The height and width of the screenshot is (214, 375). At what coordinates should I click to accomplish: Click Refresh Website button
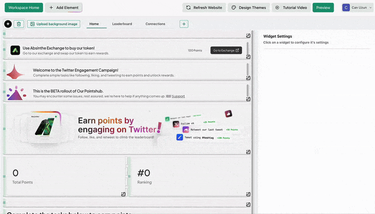204,7
